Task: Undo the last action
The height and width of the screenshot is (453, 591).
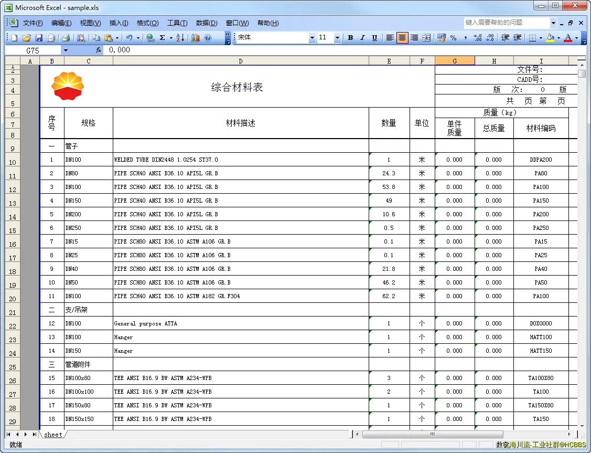Action: (130, 38)
